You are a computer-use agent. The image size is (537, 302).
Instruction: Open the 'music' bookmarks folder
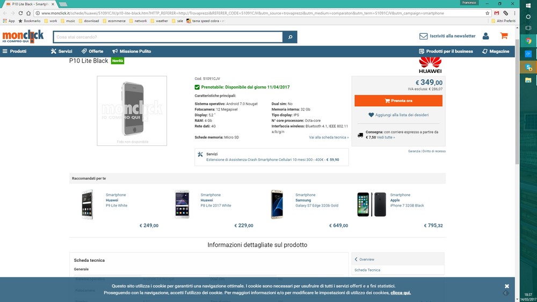pyautogui.click(x=68, y=21)
